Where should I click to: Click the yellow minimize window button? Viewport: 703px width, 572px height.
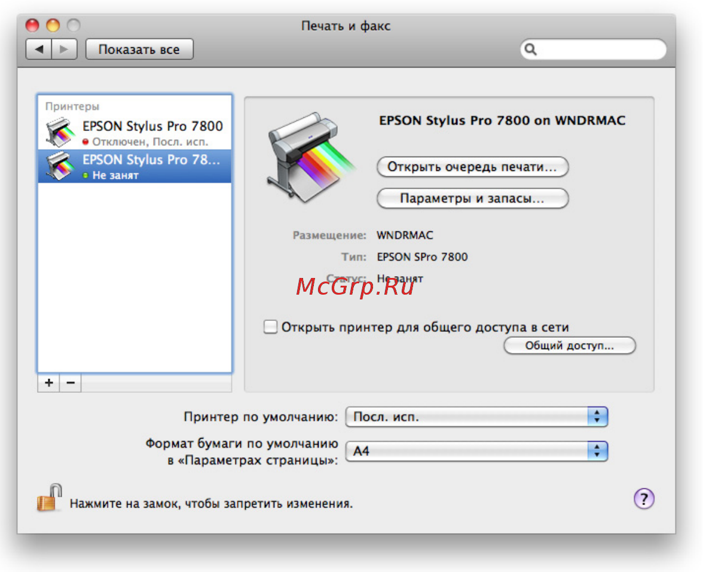click(53, 25)
